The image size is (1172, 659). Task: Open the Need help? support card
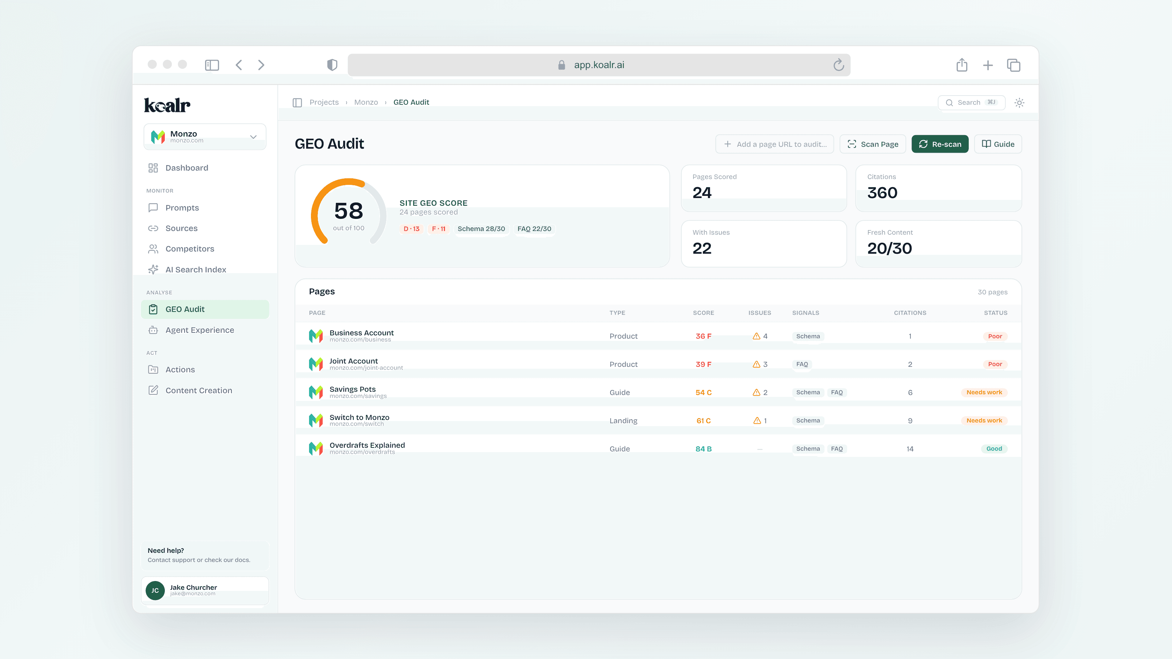pos(205,555)
